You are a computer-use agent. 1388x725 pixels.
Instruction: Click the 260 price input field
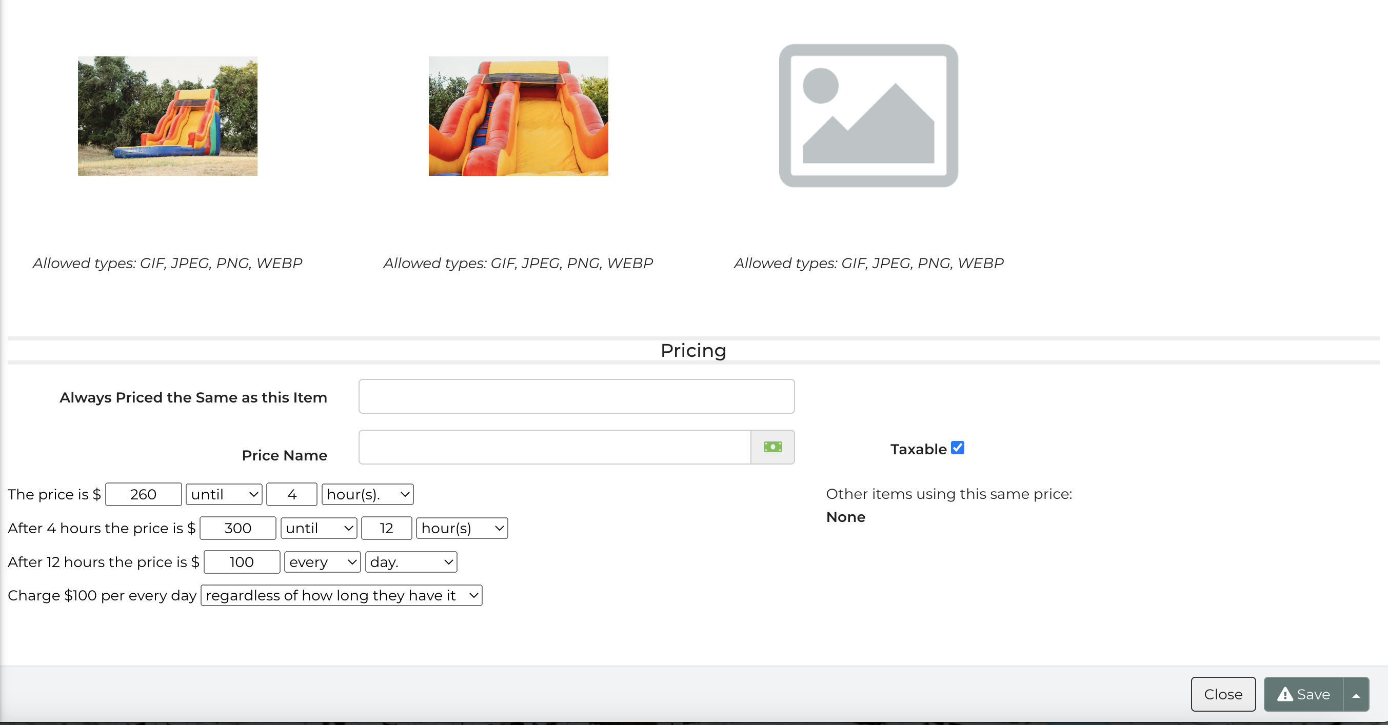(x=143, y=494)
